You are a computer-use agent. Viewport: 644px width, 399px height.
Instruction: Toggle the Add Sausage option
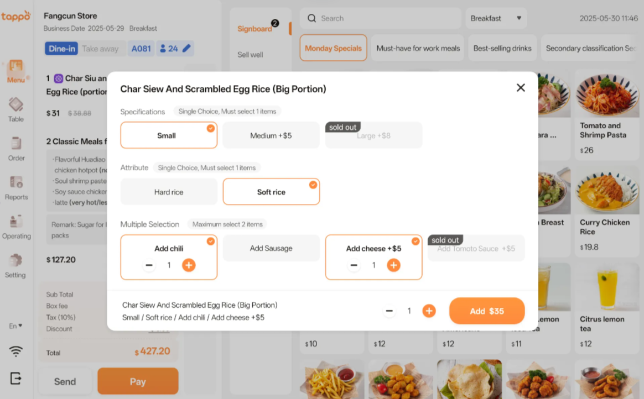(x=271, y=249)
